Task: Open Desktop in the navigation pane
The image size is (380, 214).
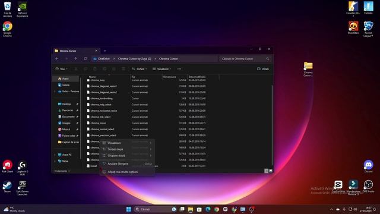Action: point(66,104)
